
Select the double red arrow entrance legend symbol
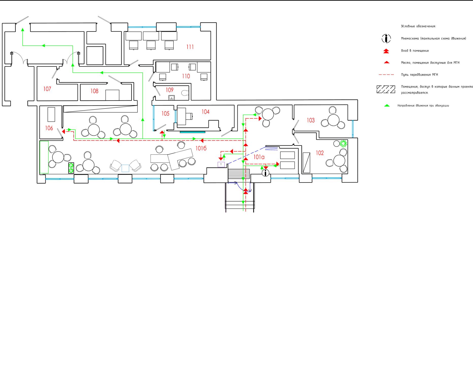click(386, 51)
